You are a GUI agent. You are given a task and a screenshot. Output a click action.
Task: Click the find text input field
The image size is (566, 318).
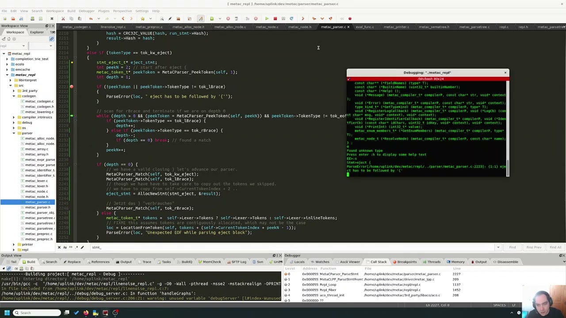click(292, 247)
